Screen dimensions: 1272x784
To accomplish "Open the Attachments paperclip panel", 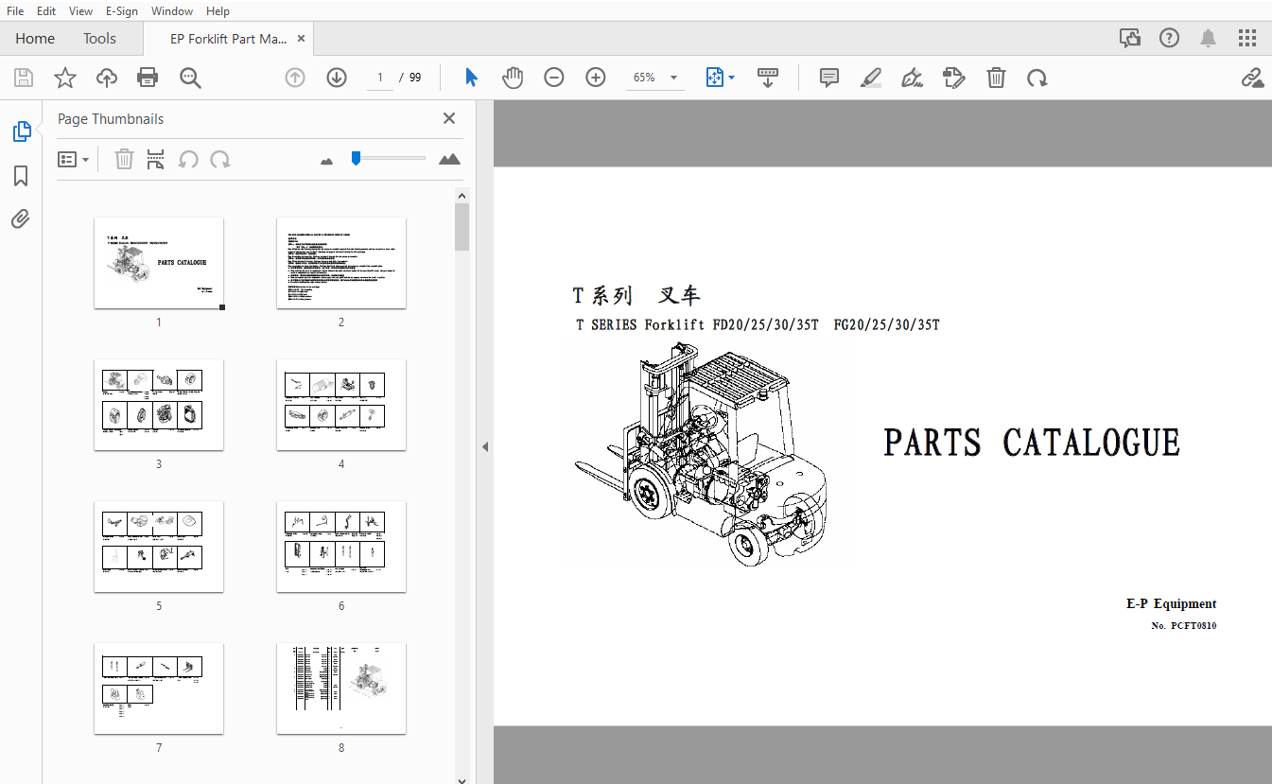I will pos(21,219).
